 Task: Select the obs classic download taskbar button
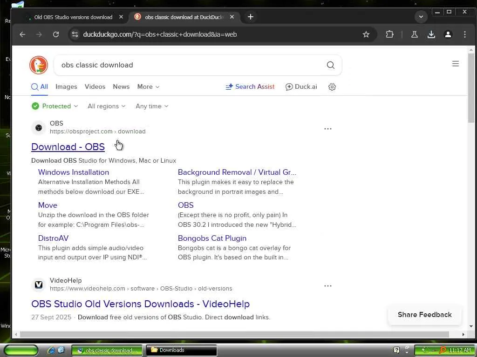[x=107, y=350]
